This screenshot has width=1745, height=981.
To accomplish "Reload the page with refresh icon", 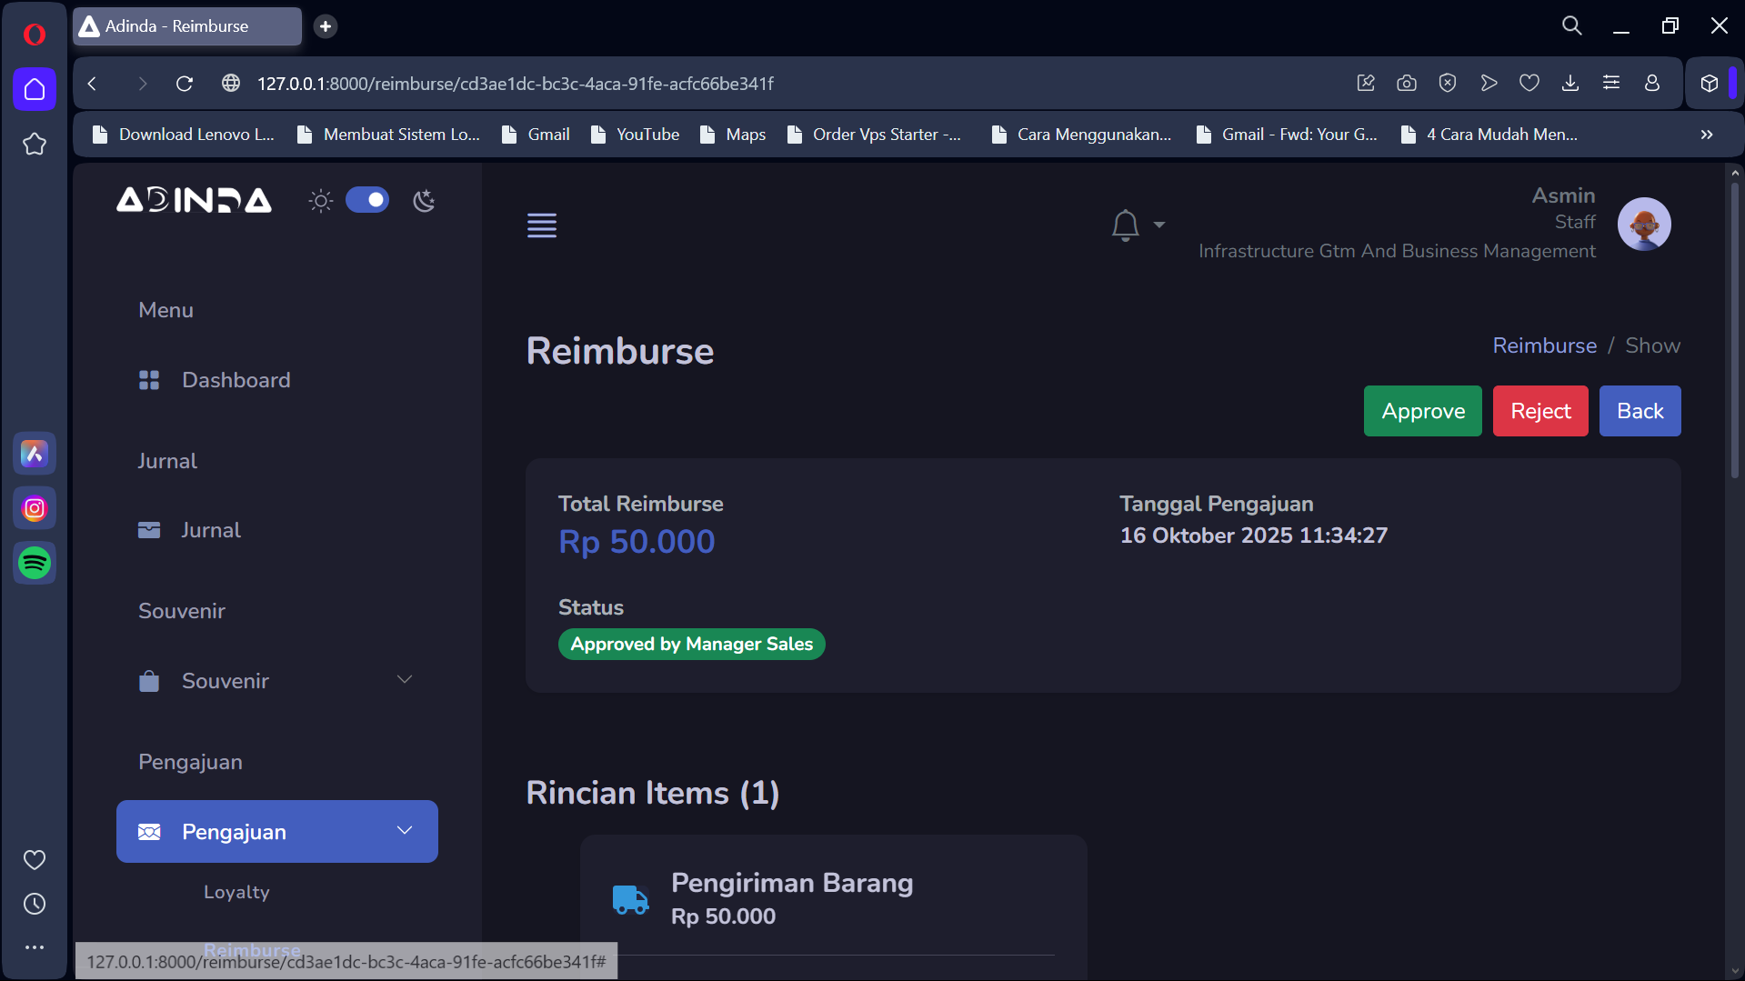I will coord(185,84).
